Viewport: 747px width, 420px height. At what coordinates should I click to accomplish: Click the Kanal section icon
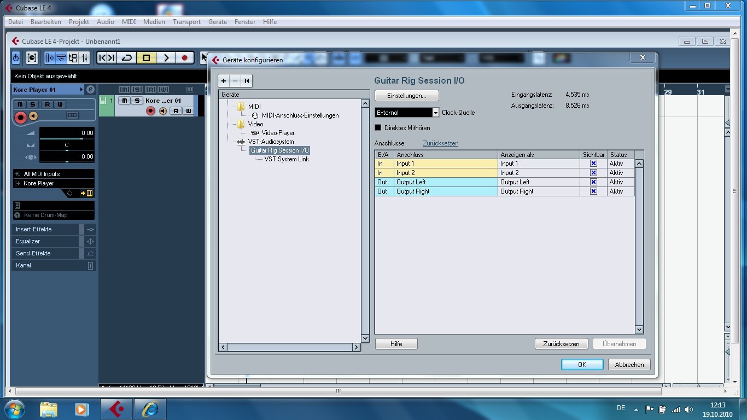pos(91,265)
